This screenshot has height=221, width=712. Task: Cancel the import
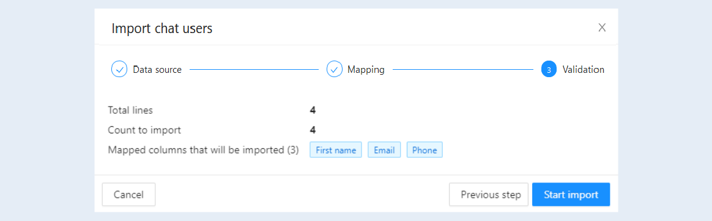coord(128,195)
